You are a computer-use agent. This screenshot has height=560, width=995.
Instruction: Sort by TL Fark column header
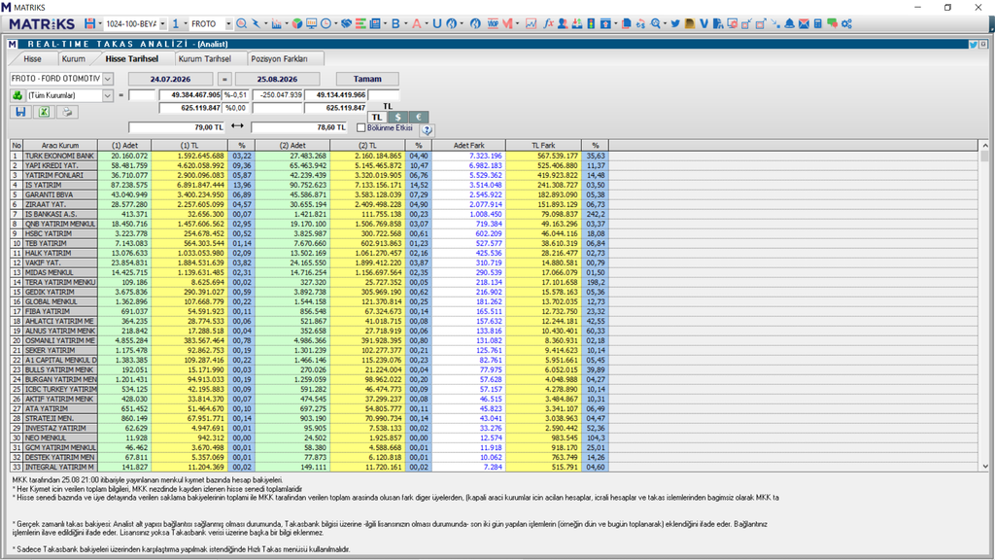pyautogui.click(x=544, y=146)
